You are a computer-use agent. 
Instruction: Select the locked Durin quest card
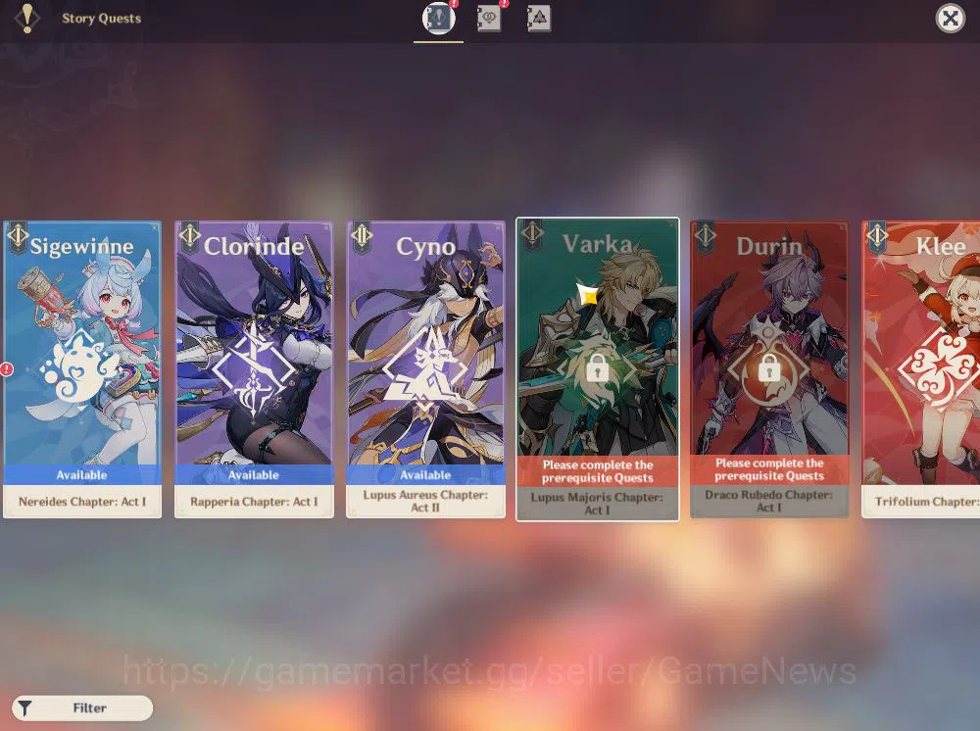769,369
